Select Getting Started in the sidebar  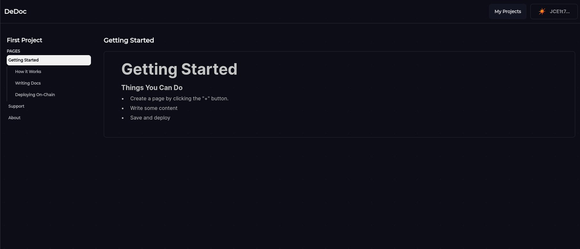(x=49, y=60)
